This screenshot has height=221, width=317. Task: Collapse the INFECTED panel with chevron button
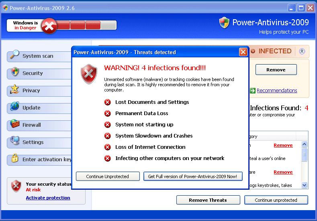click(302, 51)
